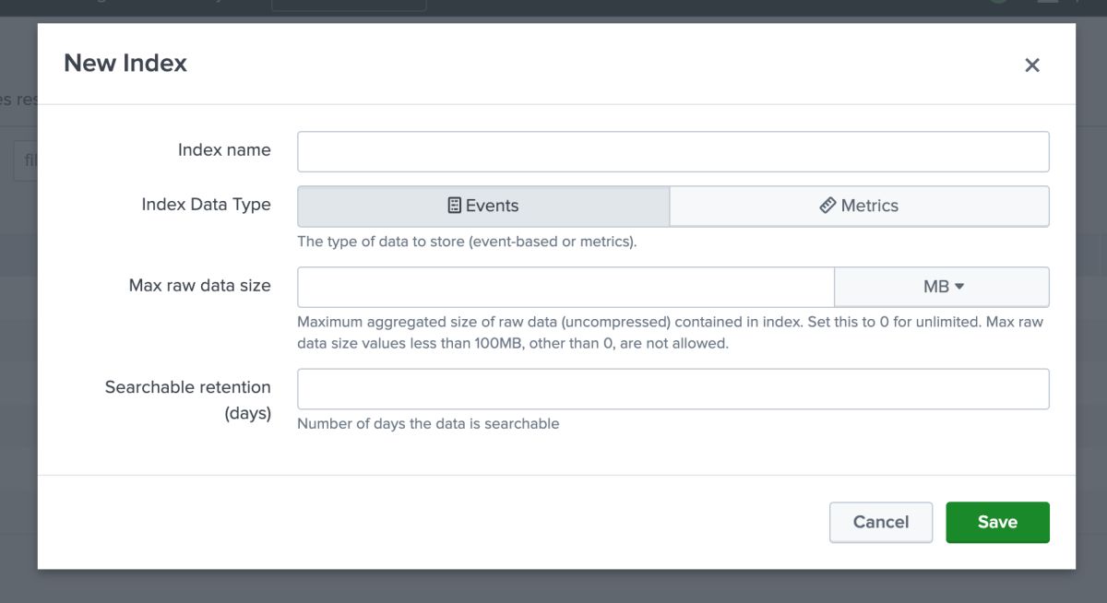Click the event-based or metrics help text
Image resolution: width=1107 pixels, height=603 pixels.
(x=467, y=242)
